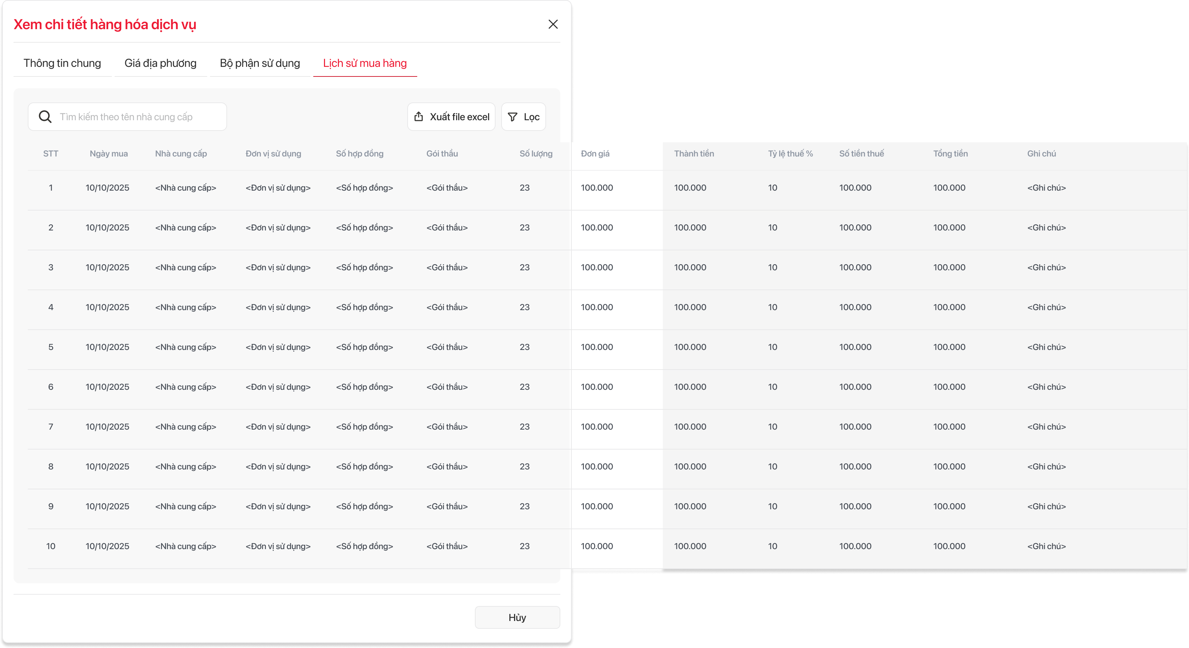This screenshot has width=1189, height=648.
Task: Click the magnifying glass search icon
Action: [x=45, y=117]
